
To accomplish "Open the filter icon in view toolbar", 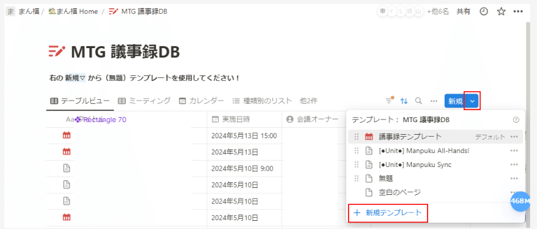I will (x=390, y=101).
